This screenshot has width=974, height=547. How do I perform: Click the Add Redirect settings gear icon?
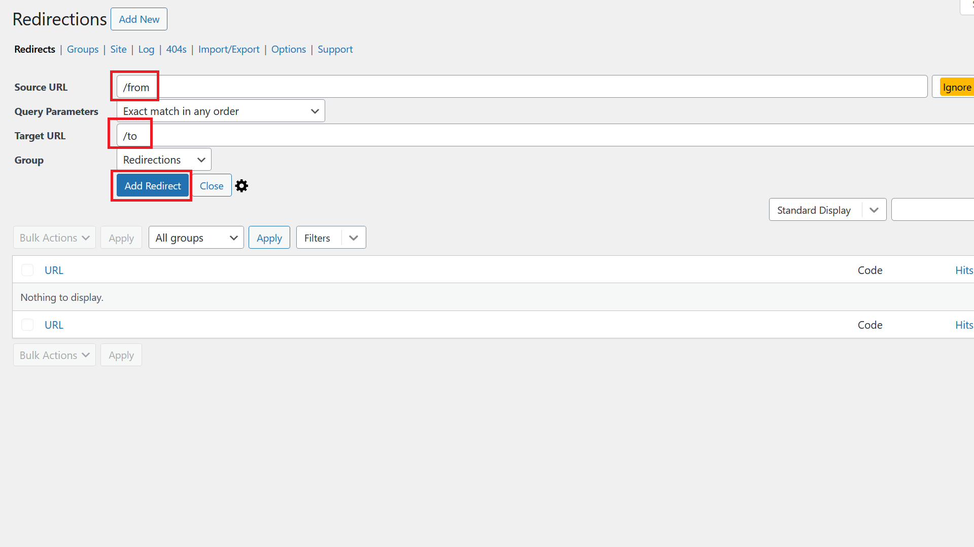(241, 186)
